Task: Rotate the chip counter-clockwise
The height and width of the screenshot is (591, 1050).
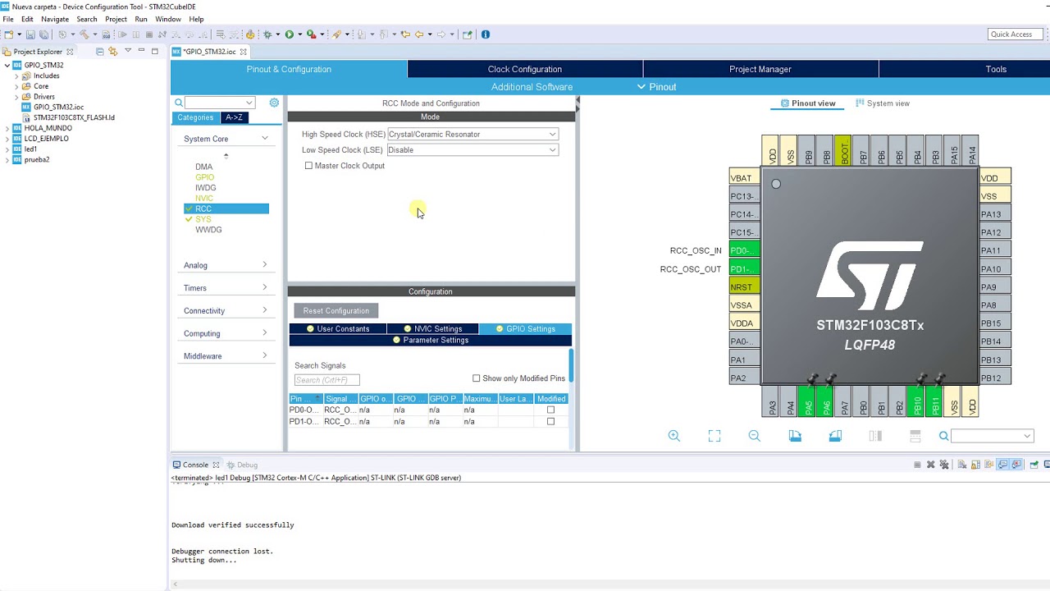Action: (x=835, y=436)
